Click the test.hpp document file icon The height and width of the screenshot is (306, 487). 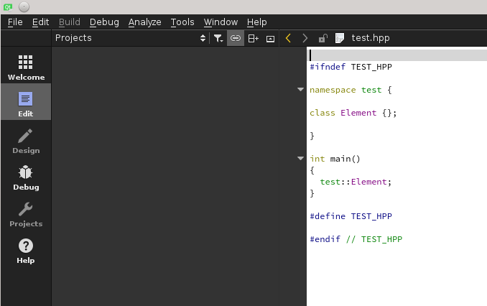[340, 38]
